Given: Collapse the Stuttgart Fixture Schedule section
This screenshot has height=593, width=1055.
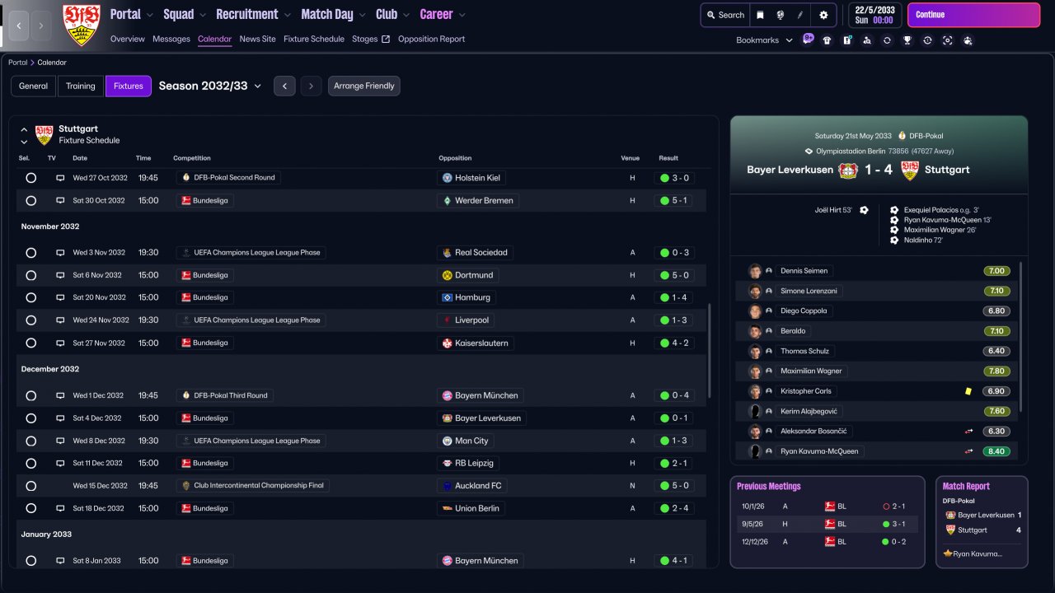Looking at the screenshot, I should tap(24, 130).
